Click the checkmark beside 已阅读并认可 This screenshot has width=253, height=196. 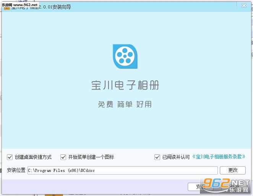coord(157,157)
